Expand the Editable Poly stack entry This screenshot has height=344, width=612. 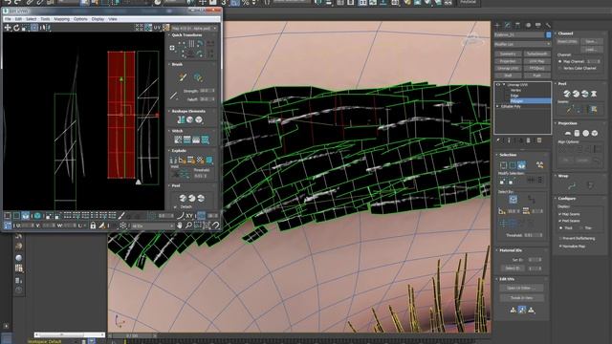pyautogui.click(x=497, y=106)
